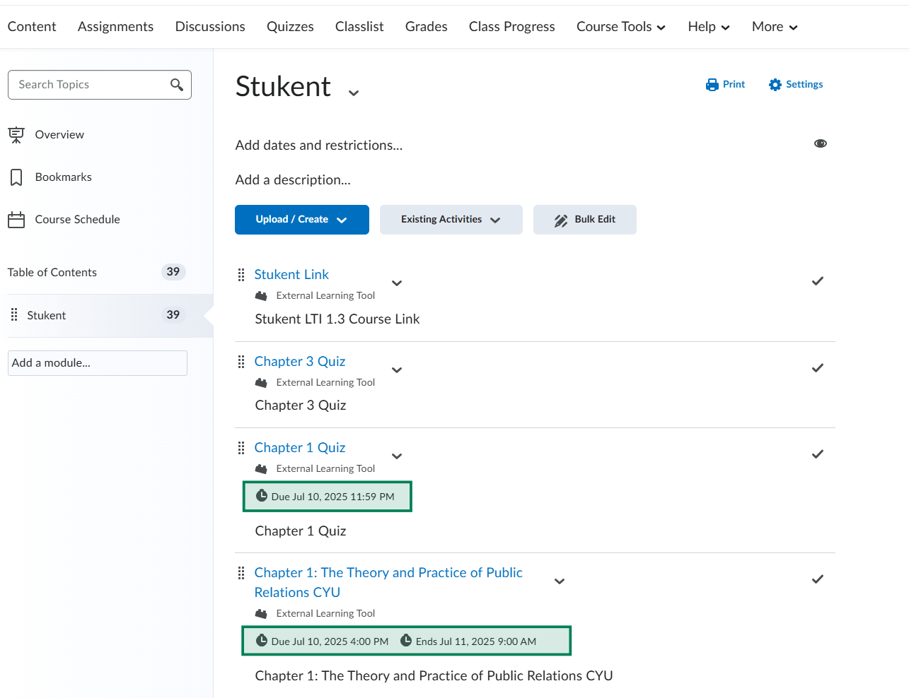This screenshot has height=698, width=909.
Task: Open the Existing Activities dropdown
Action: pyautogui.click(x=451, y=220)
